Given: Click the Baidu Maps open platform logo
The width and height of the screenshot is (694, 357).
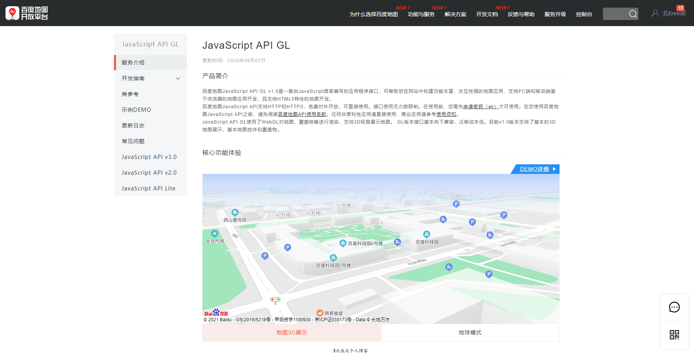Looking at the screenshot, I should [27, 13].
